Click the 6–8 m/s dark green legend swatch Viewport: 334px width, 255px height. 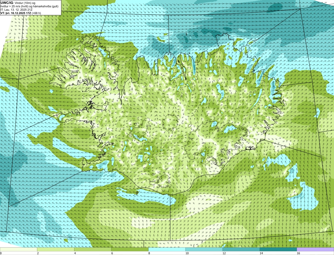point(130,250)
